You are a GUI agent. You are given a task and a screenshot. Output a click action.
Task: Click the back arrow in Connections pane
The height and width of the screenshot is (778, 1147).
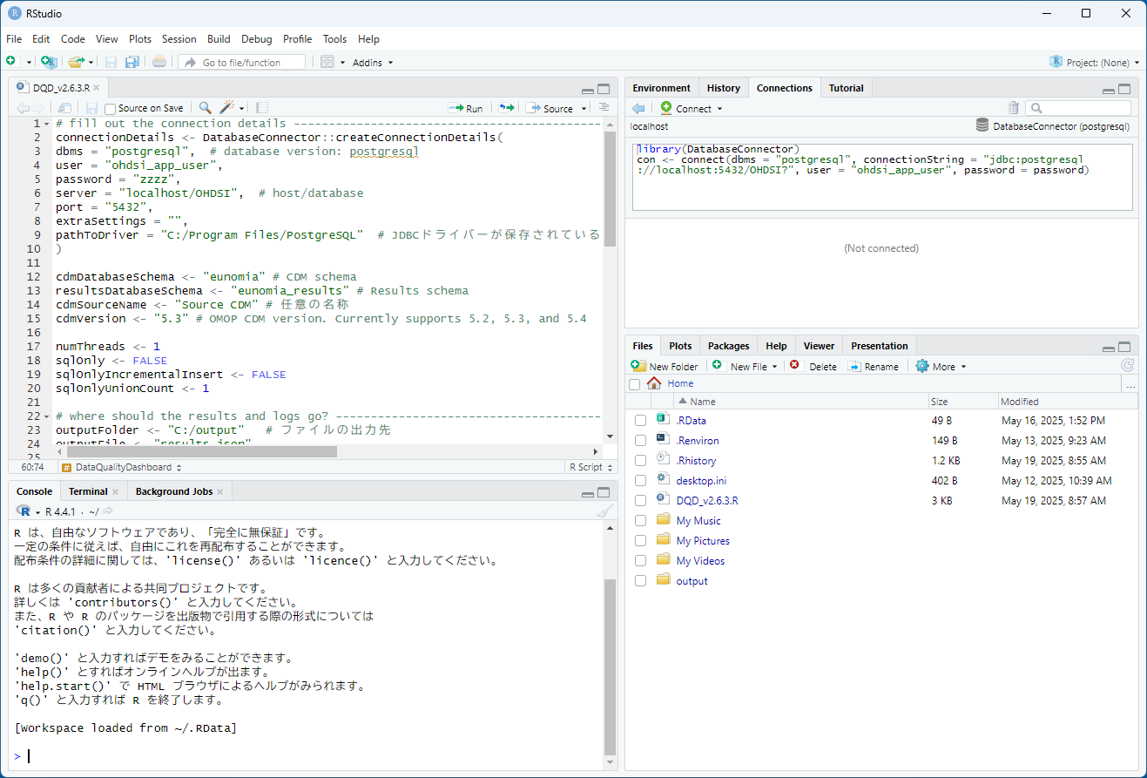tap(638, 108)
